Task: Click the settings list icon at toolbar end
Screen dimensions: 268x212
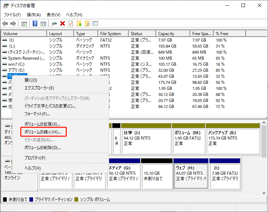Action: pos(95,24)
